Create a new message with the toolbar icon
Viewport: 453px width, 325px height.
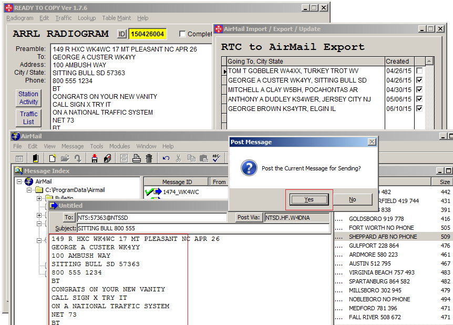pyautogui.click(x=53, y=158)
